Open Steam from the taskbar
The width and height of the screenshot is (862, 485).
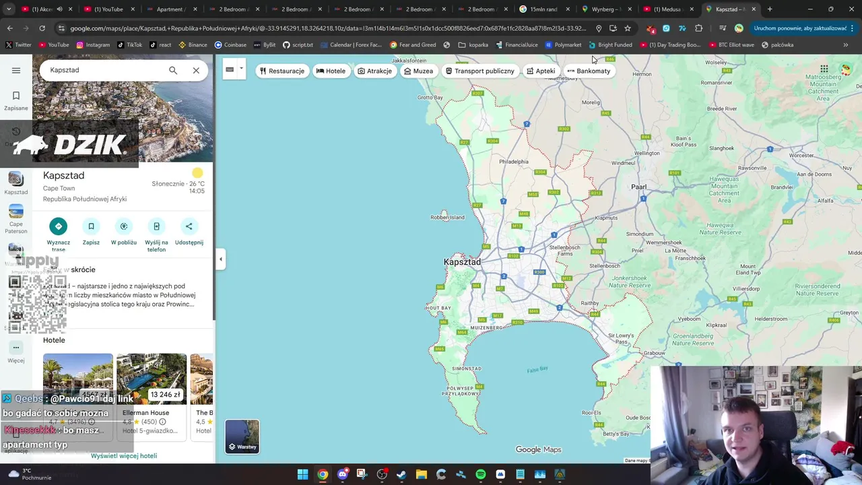pyautogui.click(x=401, y=474)
